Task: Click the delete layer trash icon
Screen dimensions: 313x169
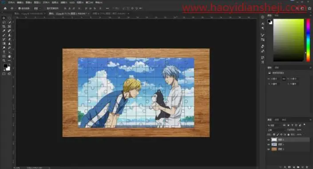Action: point(307,167)
